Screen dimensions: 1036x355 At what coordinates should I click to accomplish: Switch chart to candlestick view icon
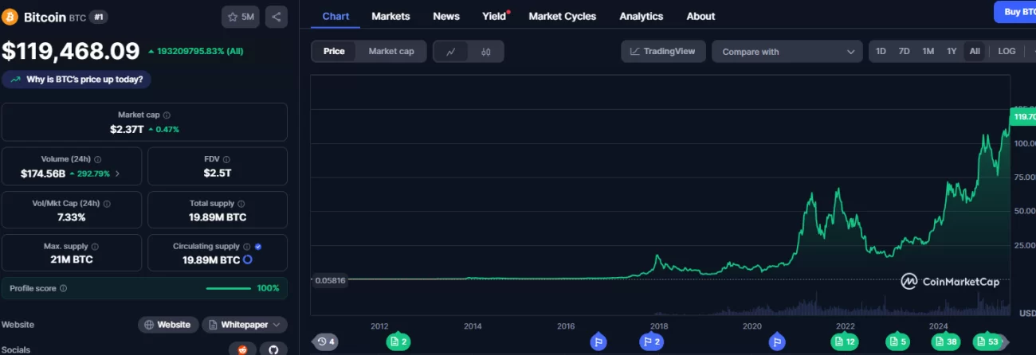pyautogui.click(x=486, y=52)
